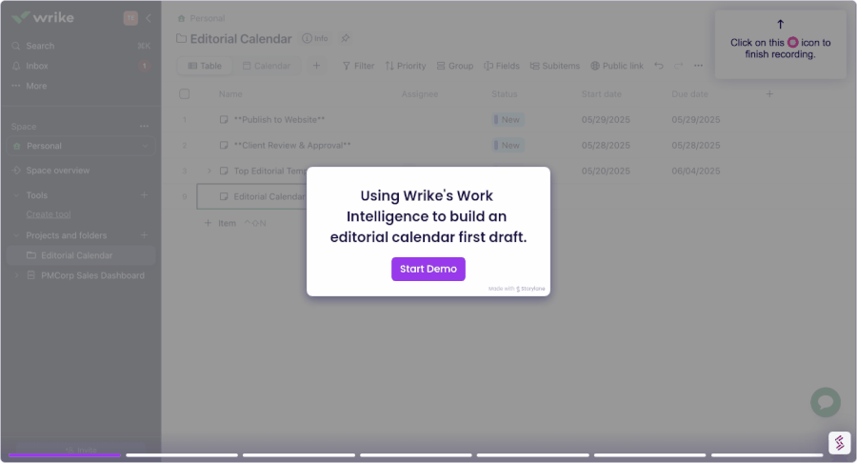This screenshot has height=463, width=857.
Task: Click the Name column header
Action: pyautogui.click(x=230, y=94)
